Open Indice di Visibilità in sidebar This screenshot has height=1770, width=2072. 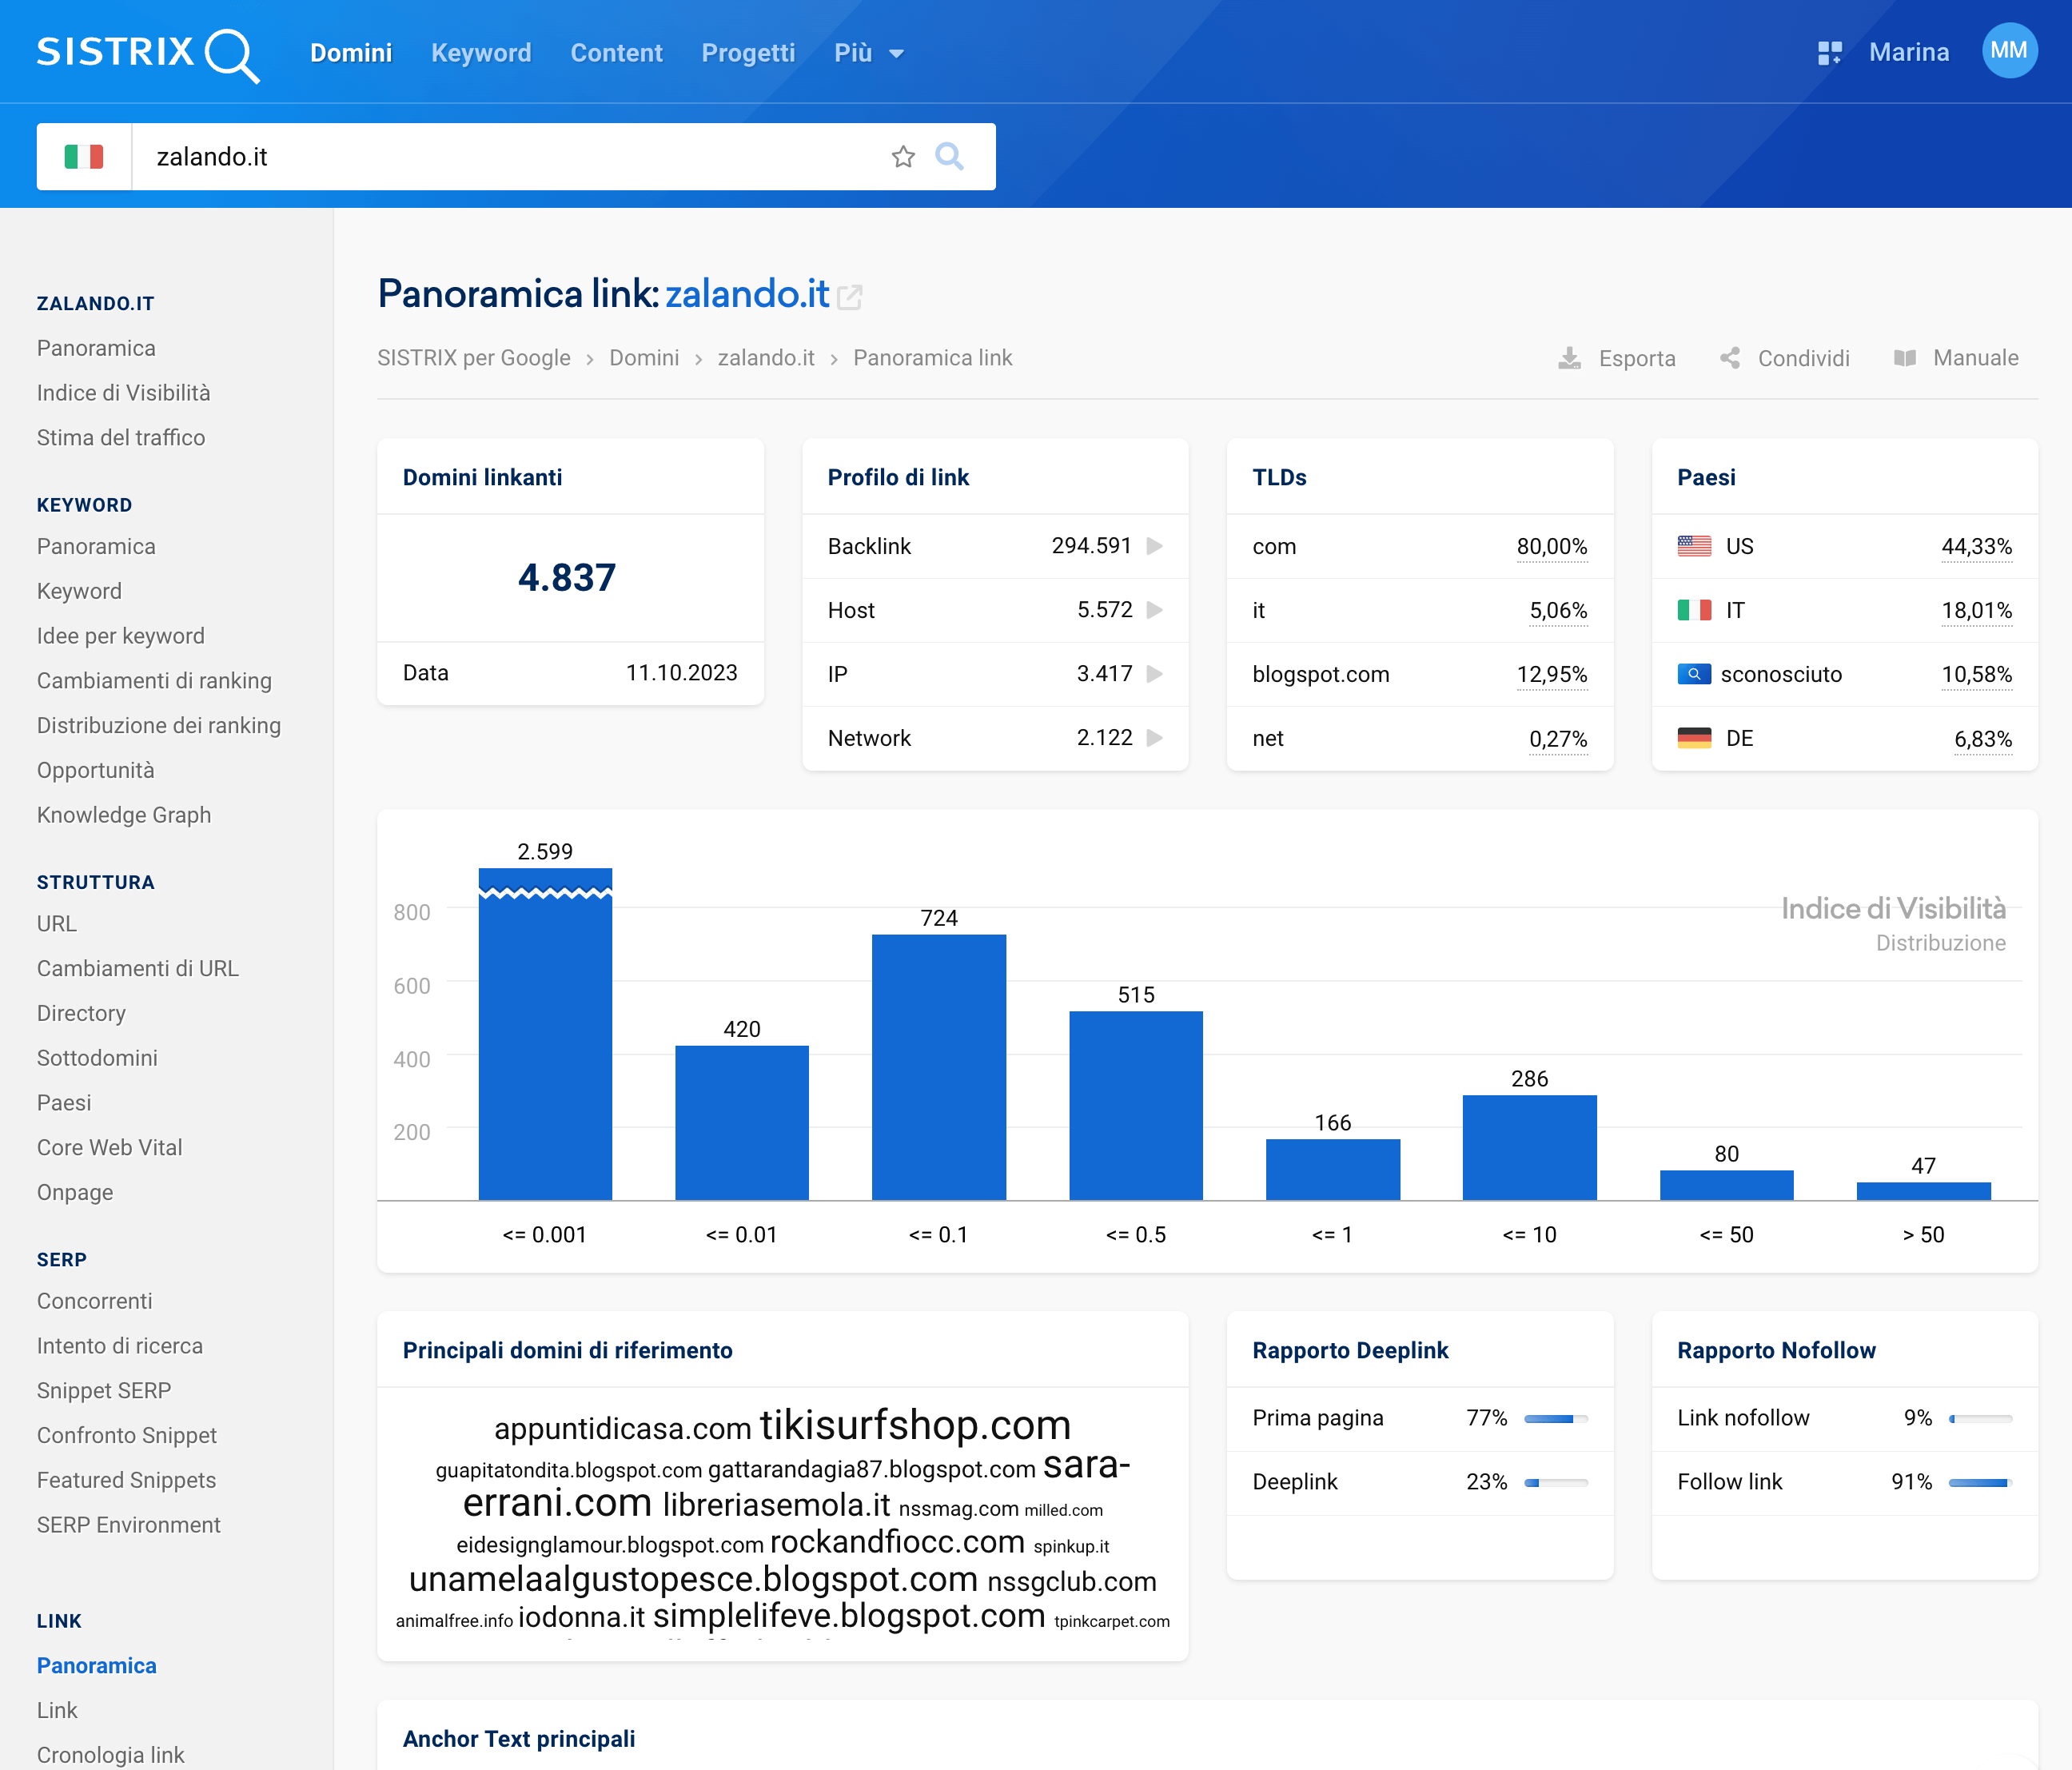(x=124, y=393)
